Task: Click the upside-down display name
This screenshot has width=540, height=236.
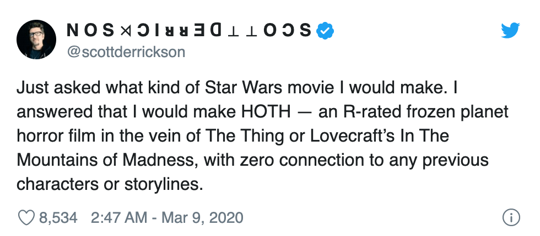Action: click(x=191, y=31)
